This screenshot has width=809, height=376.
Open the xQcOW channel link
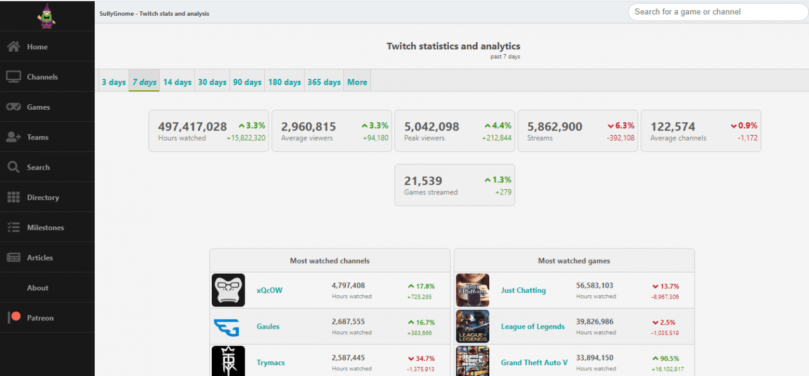269,290
